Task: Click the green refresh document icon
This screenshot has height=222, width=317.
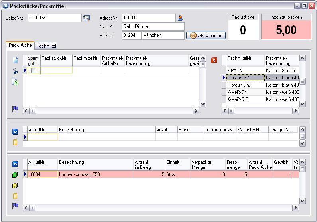Action: click(x=15, y=82)
